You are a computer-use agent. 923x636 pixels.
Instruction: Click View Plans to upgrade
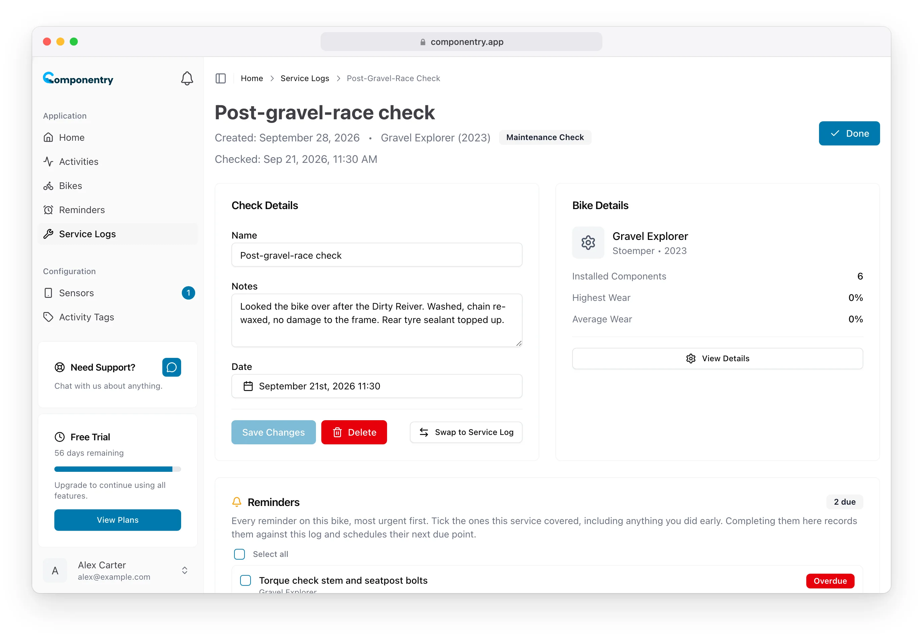118,520
